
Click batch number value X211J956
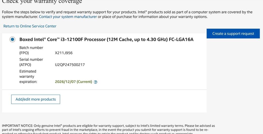[64, 53]
